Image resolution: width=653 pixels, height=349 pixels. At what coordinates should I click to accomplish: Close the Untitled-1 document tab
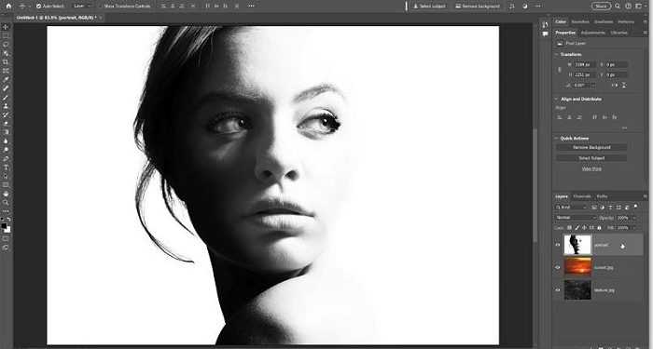click(x=101, y=18)
